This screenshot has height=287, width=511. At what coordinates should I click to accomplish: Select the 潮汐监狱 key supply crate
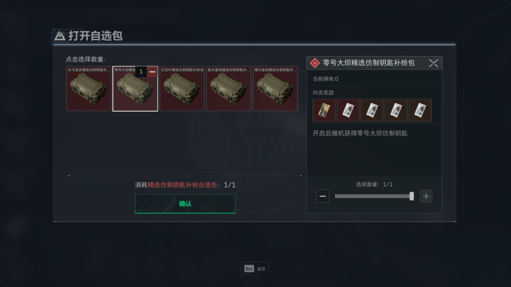tap(275, 88)
